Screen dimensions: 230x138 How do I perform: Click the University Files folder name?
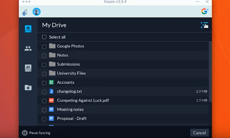point(71,73)
